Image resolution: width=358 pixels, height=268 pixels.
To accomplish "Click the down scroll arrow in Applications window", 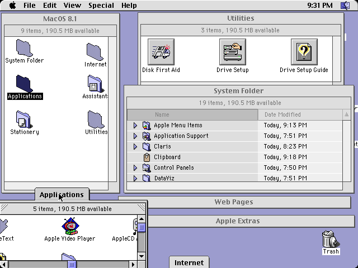I will point(142,256).
